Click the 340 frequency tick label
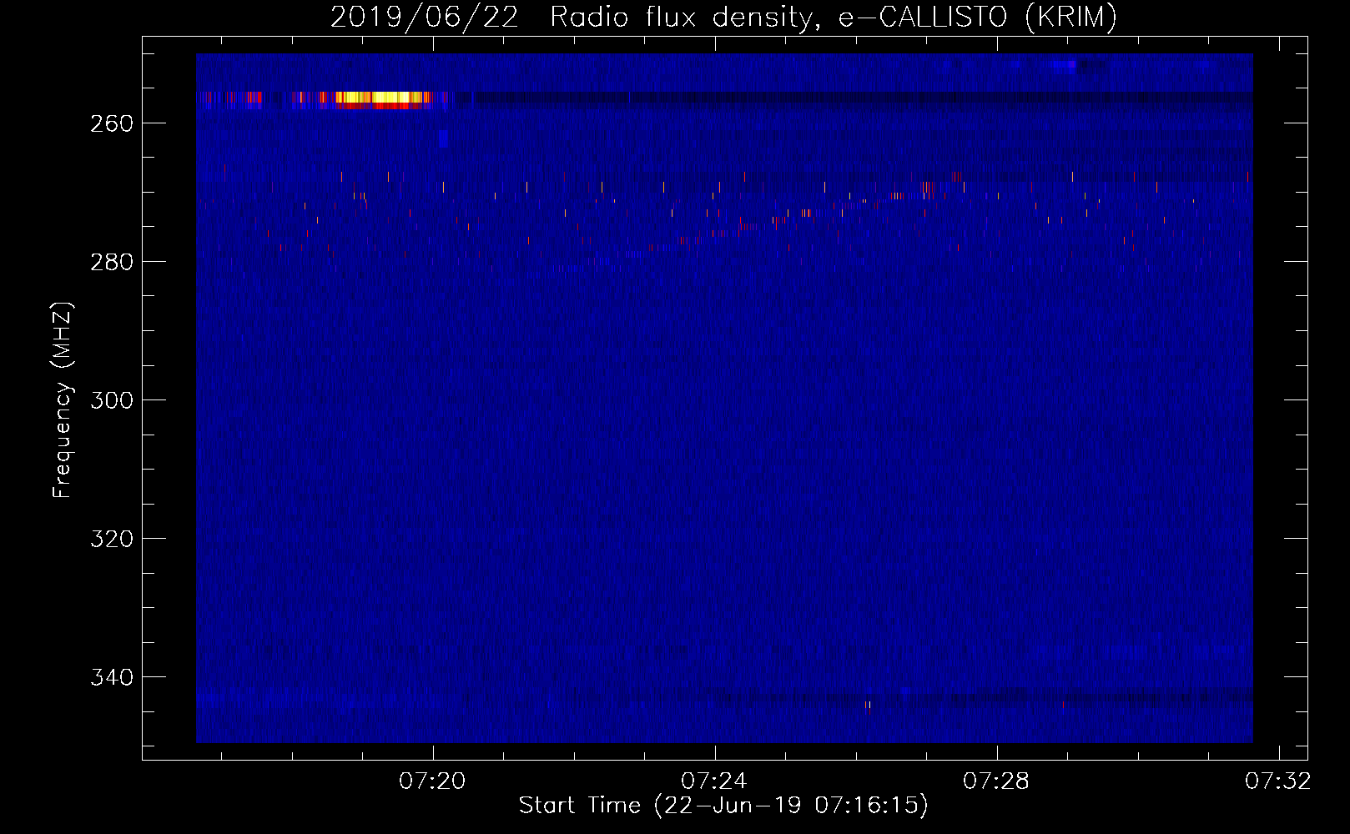Screen dimensions: 1350x834 pos(112,677)
